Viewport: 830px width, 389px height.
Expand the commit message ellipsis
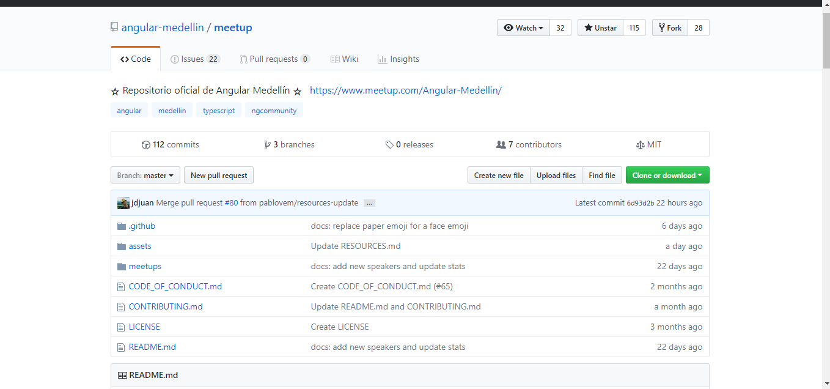tap(369, 203)
